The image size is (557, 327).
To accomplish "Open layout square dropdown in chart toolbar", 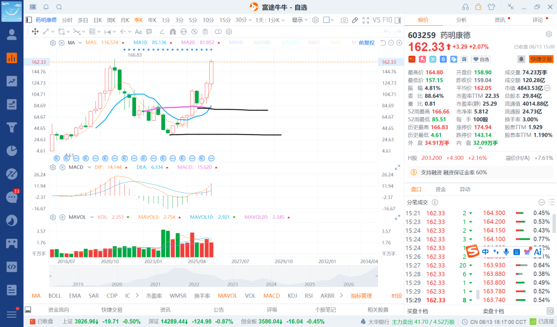I will point(329,20).
